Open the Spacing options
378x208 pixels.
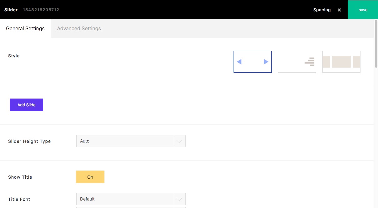click(x=322, y=10)
